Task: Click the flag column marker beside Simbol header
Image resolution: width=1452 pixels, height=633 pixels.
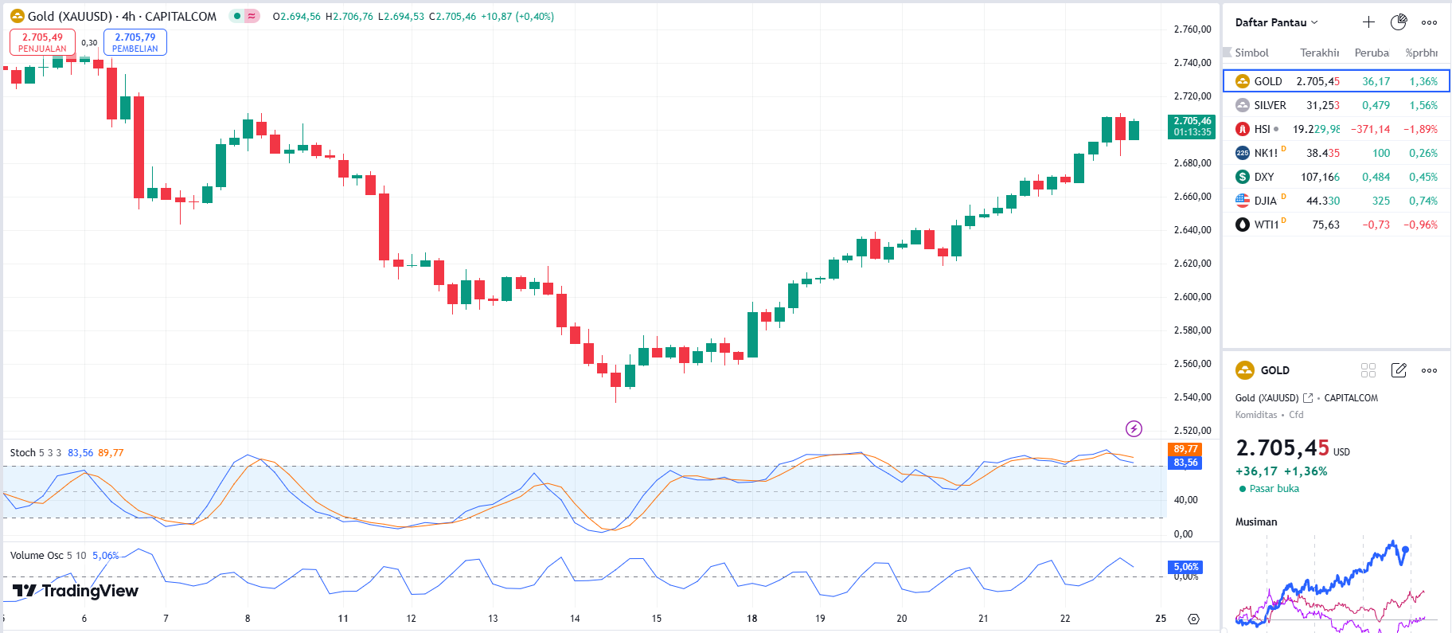Action: pyautogui.click(x=1228, y=53)
